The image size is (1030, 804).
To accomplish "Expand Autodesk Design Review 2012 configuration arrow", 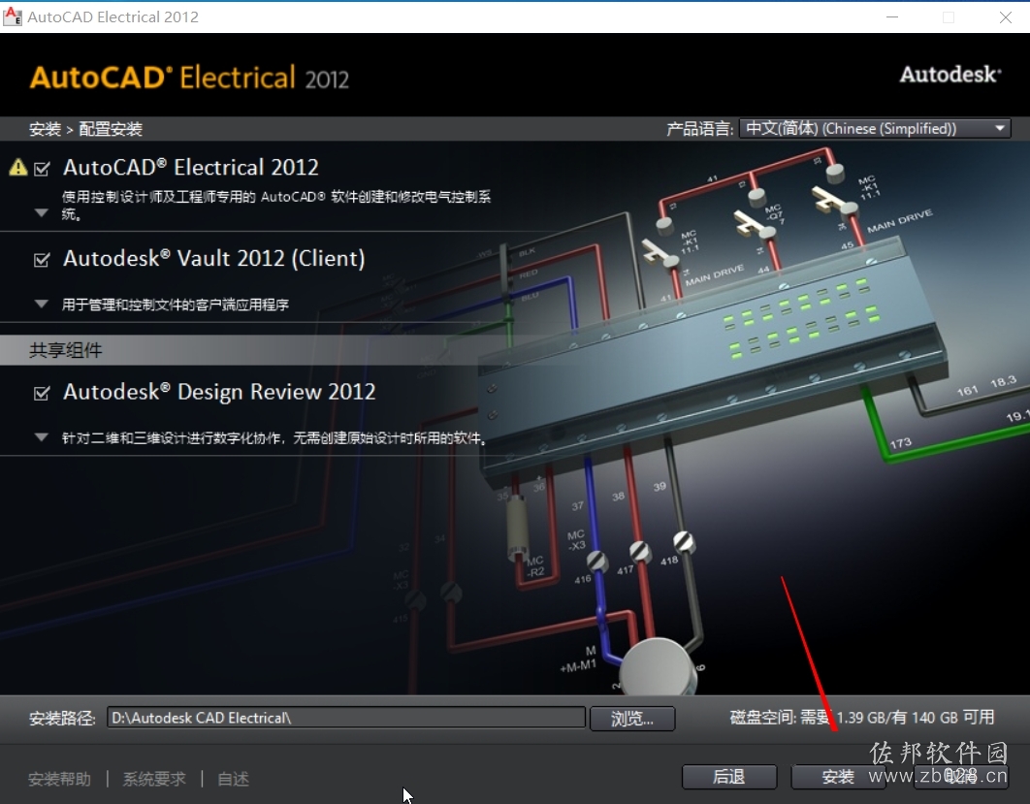I will (42, 437).
